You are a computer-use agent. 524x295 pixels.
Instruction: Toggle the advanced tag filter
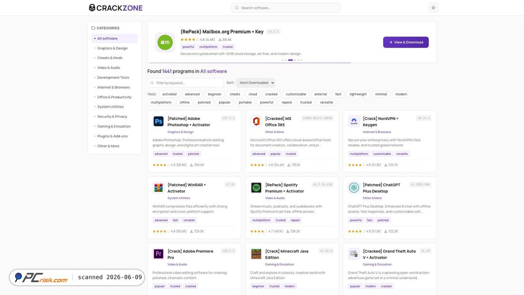tap(192, 94)
